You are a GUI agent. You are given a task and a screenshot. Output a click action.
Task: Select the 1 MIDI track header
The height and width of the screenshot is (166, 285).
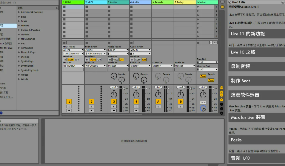tap(73, 2)
